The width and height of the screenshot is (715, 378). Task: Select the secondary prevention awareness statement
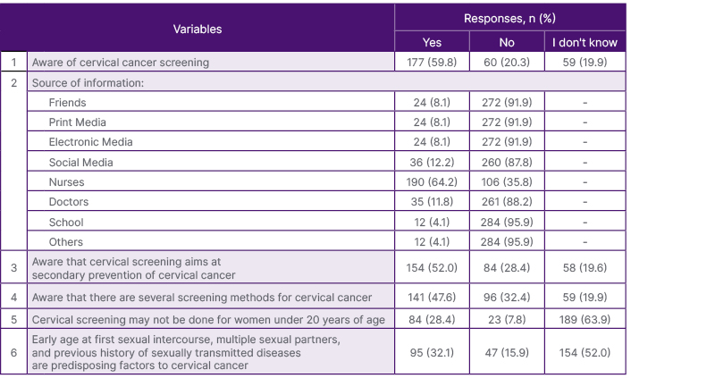pos(133,268)
